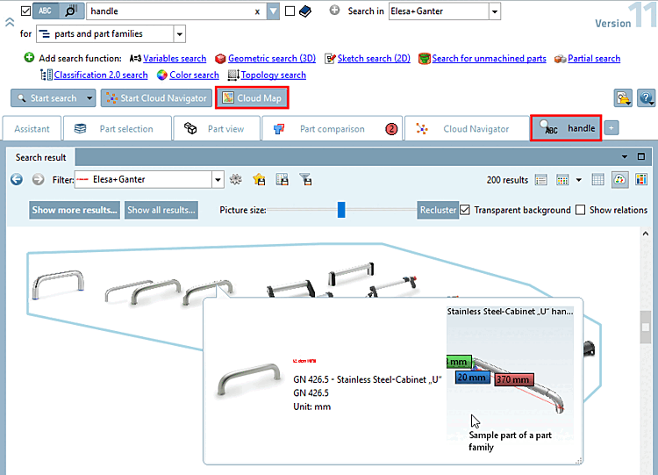Viewport: 658px width, 475px height.
Task: Click the plus icon beside Search in
Action: click(334, 10)
